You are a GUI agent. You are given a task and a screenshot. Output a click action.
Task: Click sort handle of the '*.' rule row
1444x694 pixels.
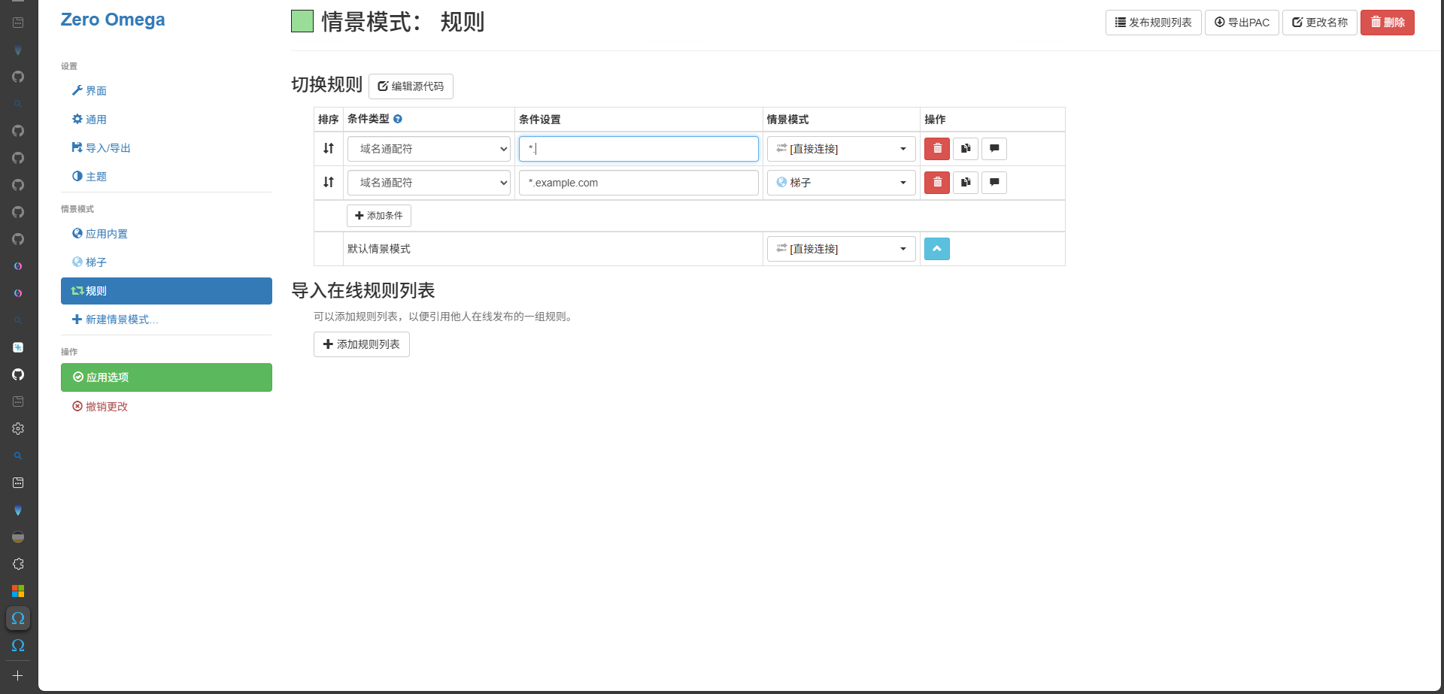329,149
